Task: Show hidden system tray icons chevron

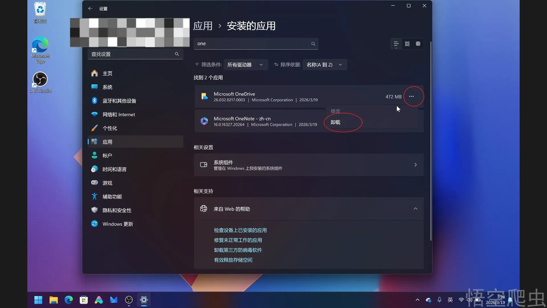Action: click(x=417, y=300)
